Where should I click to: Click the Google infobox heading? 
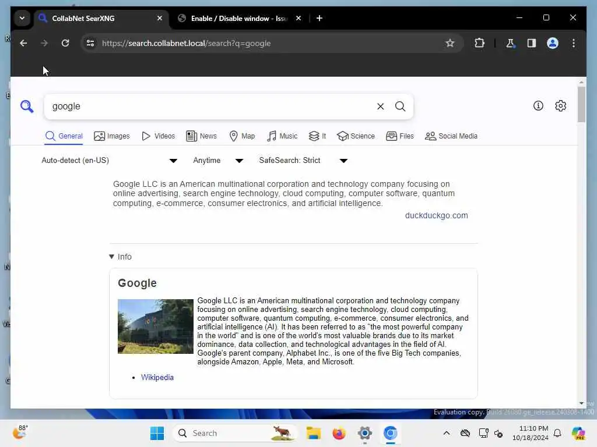[137, 283]
